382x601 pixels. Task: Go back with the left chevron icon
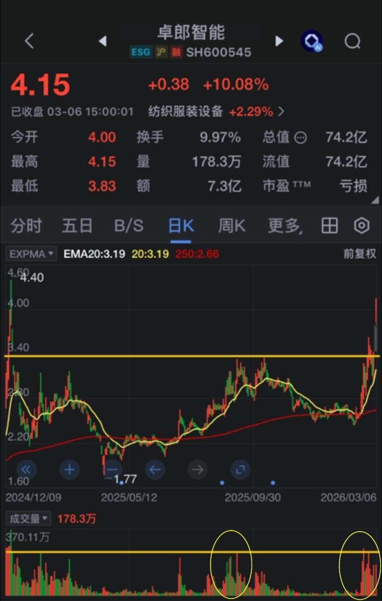(x=29, y=41)
